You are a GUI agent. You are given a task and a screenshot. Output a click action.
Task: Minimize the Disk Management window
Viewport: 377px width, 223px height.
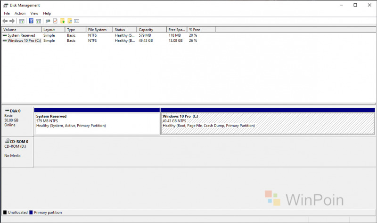pos(341,5)
